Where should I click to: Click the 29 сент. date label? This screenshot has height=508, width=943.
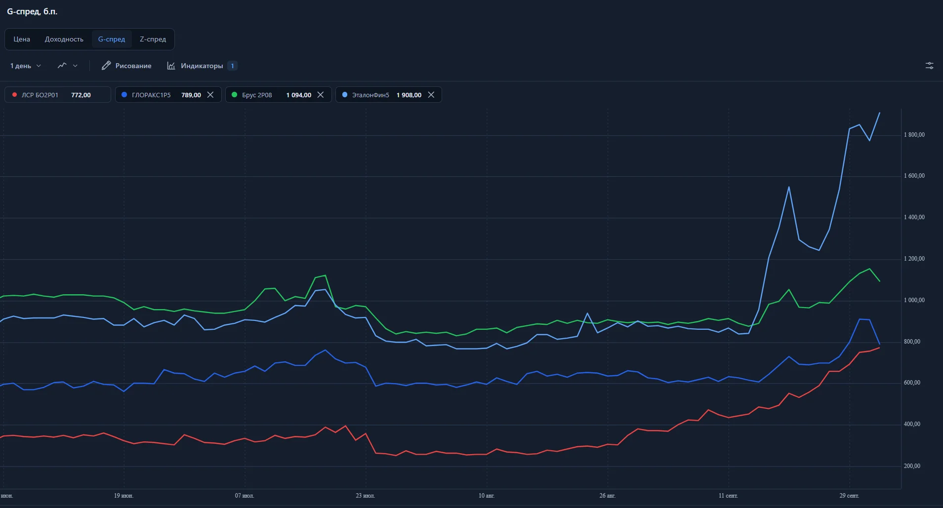point(849,496)
